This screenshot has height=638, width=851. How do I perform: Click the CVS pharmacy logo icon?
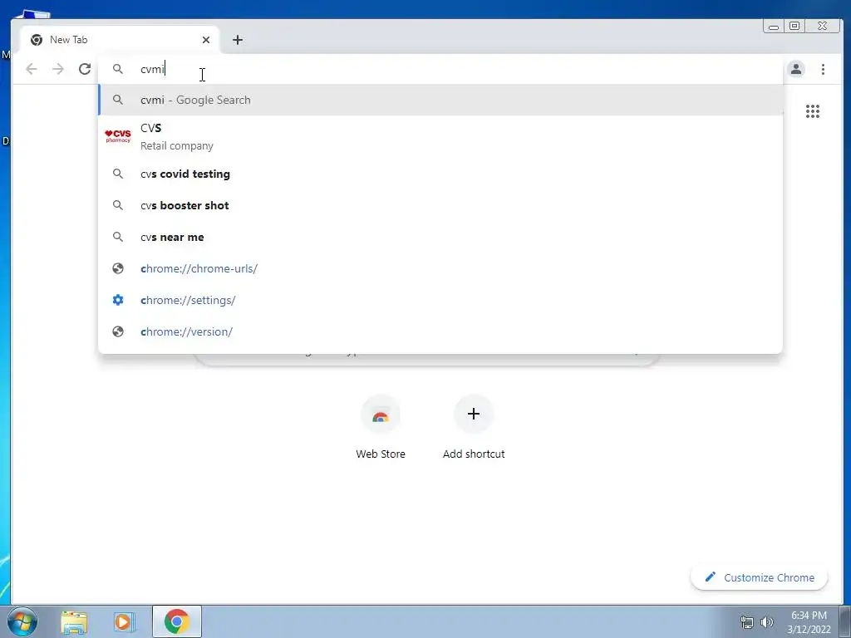tap(118, 136)
